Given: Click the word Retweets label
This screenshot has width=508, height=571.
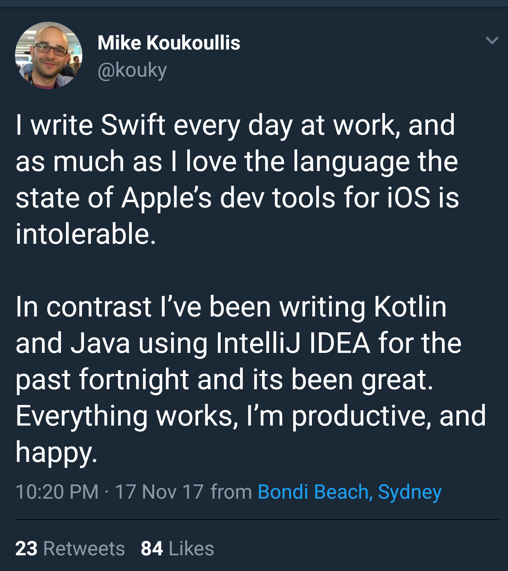Looking at the screenshot, I should coord(84,548).
